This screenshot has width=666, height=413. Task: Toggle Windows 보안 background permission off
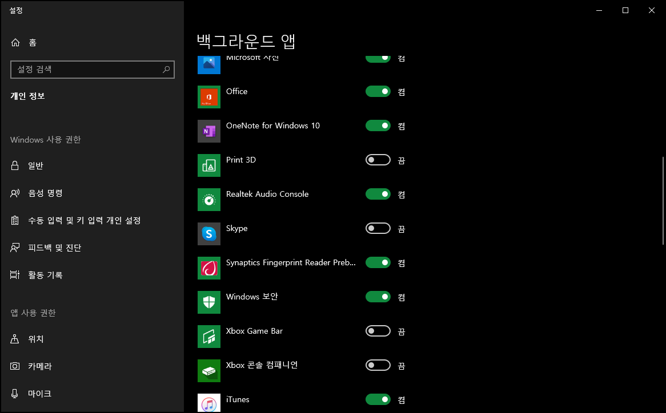pyautogui.click(x=378, y=297)
